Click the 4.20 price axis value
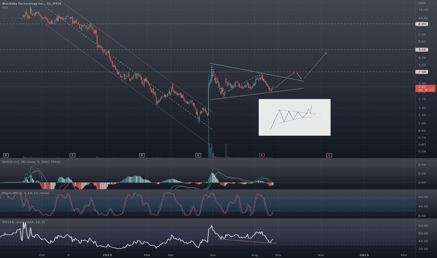Screen dimensions: 437x258 tap(422, 58)
